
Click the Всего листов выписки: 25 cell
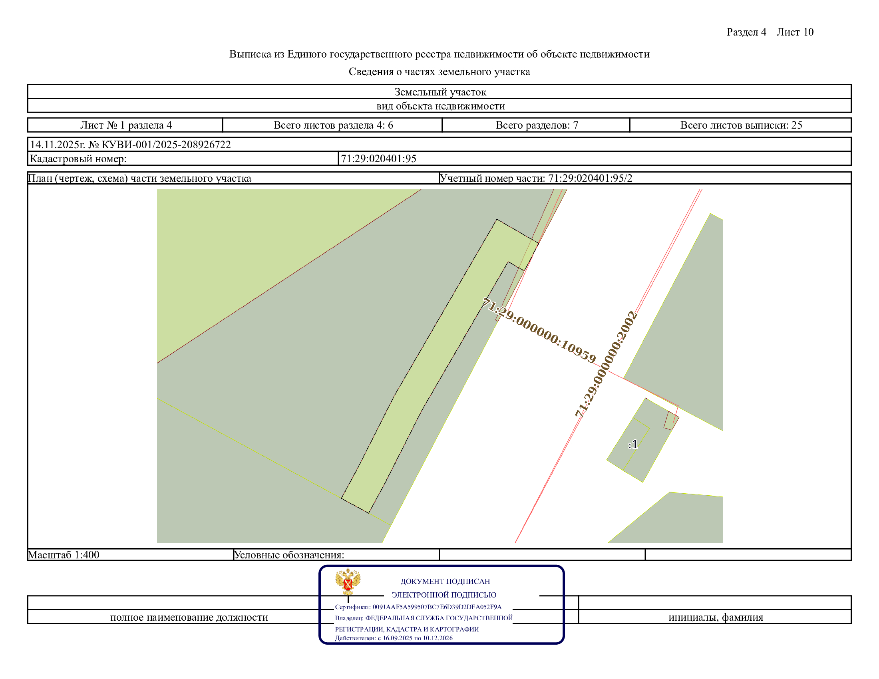(740, 125)
